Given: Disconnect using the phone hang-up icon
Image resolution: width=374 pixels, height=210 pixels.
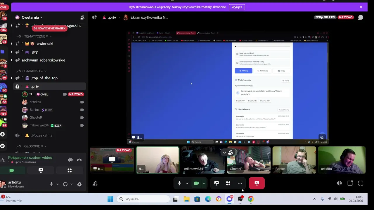Looking at the screenshot, I should tap(79, 160).
